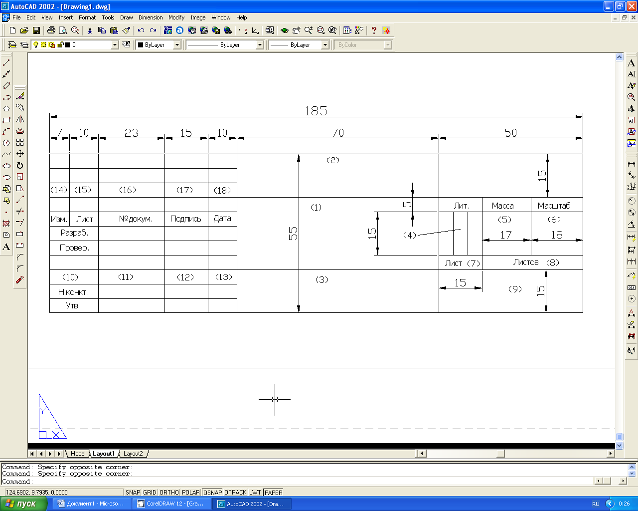Toggle ORTHO mode in status bar
Viewport: 638px width, 511px height.
[169, 493]
